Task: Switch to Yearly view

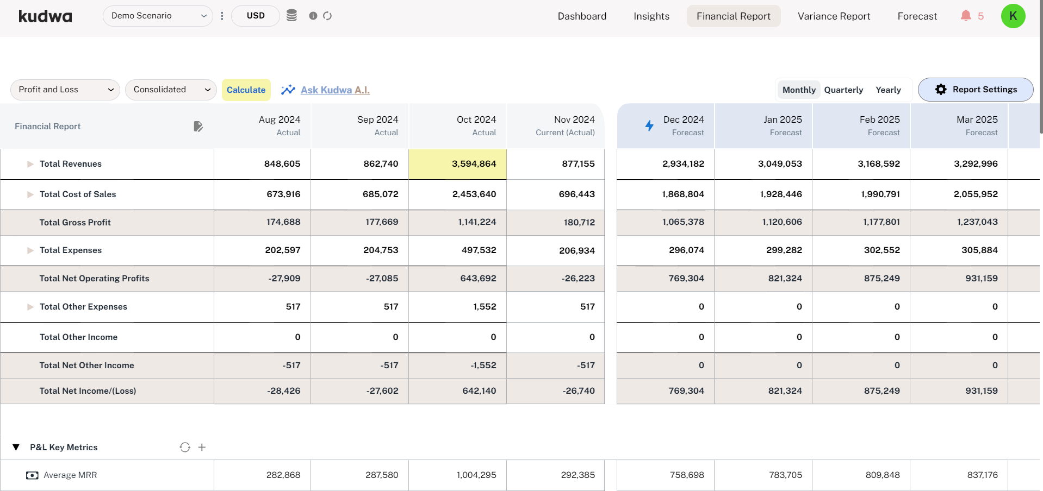Action: (888, 90)
